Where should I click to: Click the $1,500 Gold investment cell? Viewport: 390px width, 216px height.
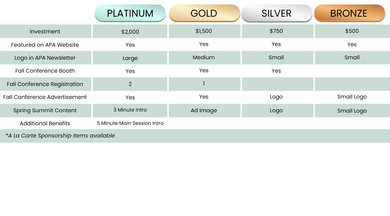(x=204, y=31)
